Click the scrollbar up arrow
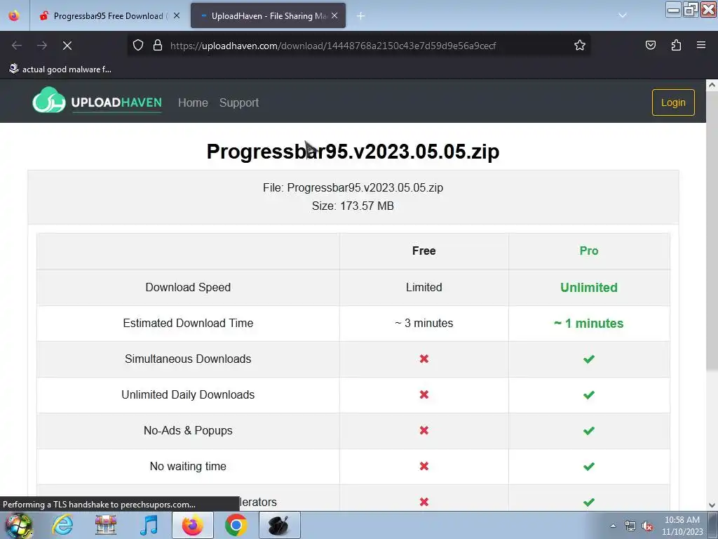The image size is (718, 539). pyautogui.click(x=712, y=85)
